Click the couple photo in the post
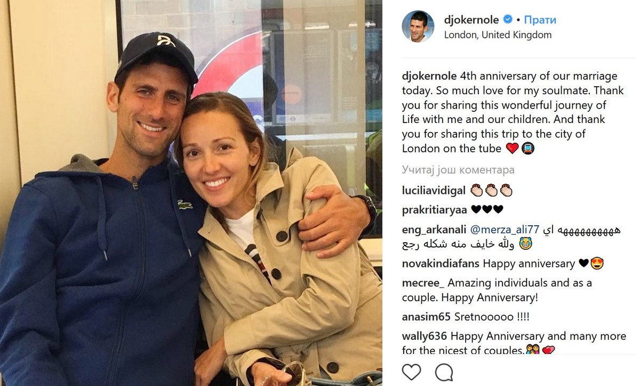Screen dimensions: 640x386 click(x=191, y=193)
